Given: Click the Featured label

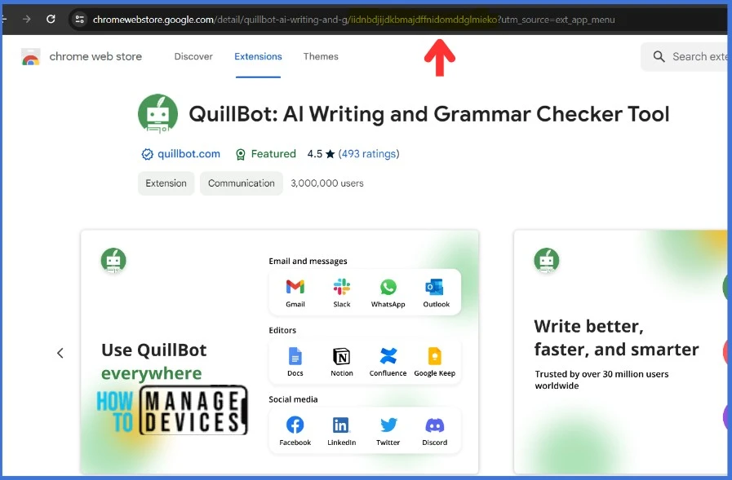Looking at the screenshot, I should 273,154.
